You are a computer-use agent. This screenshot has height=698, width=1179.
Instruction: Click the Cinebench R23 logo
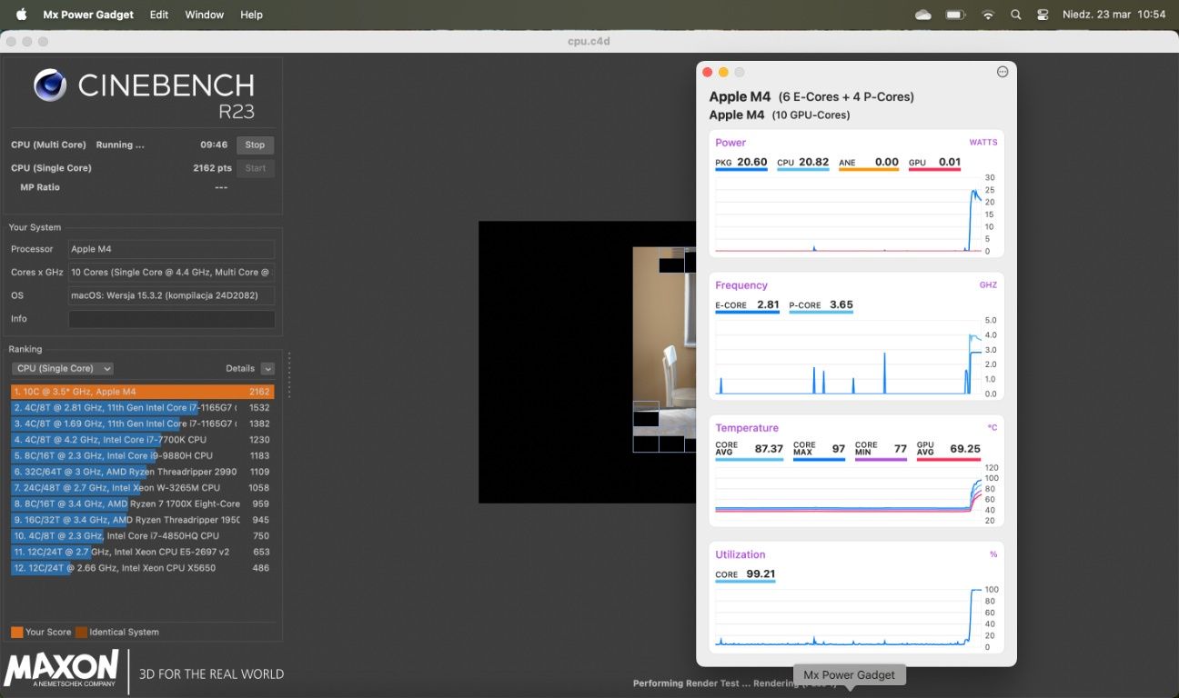click(x=144, y=93)
